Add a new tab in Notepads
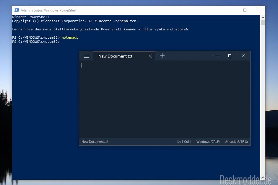 tap(162, 56)
